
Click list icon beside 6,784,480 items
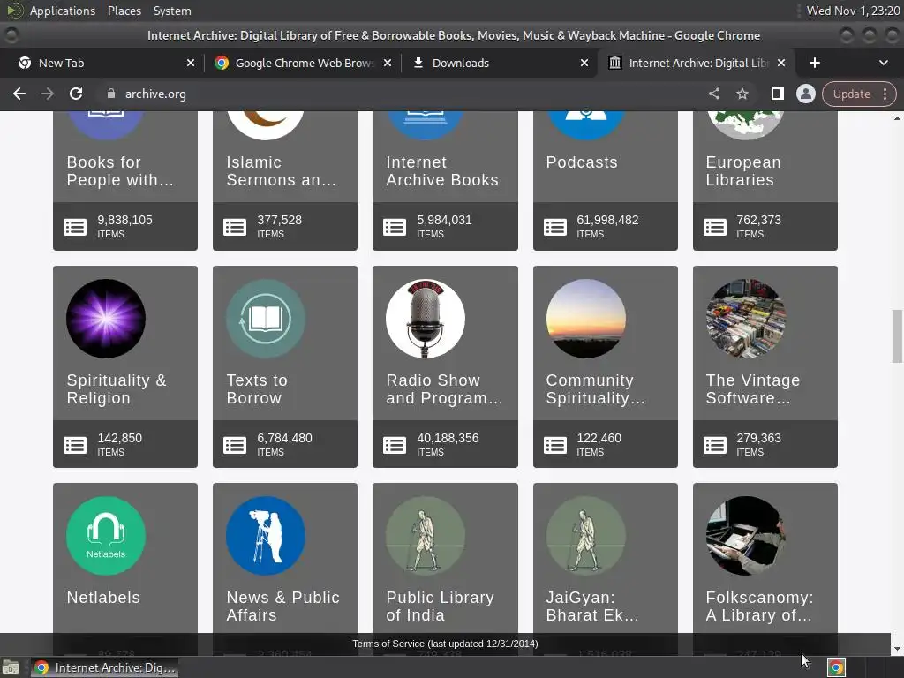pos(235,445)
